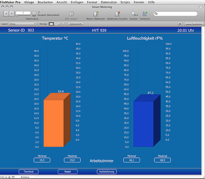Switch to list view display mode
This screenshot has height=179, width=205.
[57, 24]
